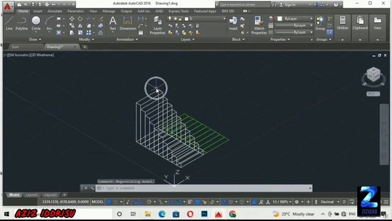Click the command line customize wrench button
Image resolution: width=392 pixels, height=221 pixels.
92,188
